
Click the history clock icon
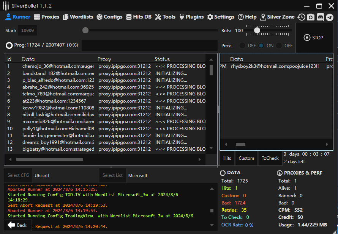pos(301,17)
